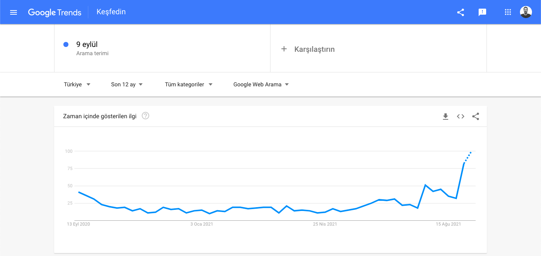Click the embed code icon
The image size is (541, 256).
[461, 116]
